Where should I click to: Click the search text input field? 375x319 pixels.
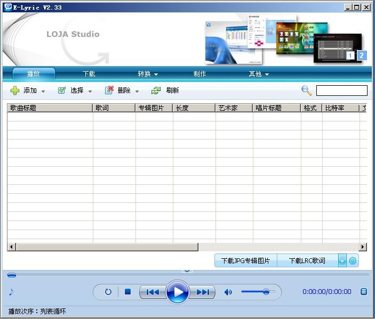click(x=341, y=91)
